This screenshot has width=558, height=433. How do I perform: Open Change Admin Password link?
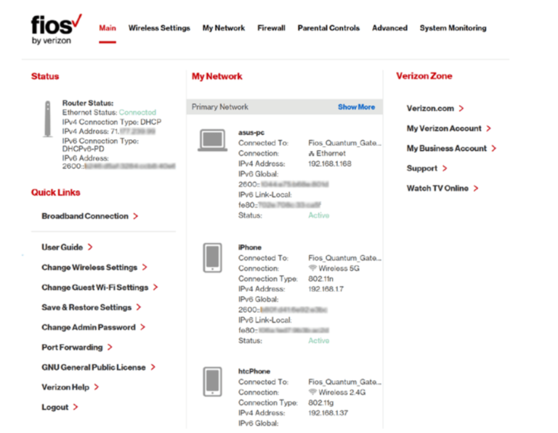point(88,327)
